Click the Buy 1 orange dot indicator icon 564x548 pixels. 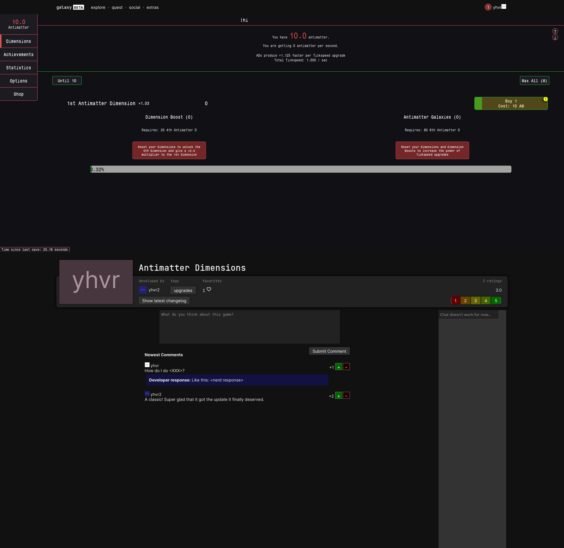547,98
